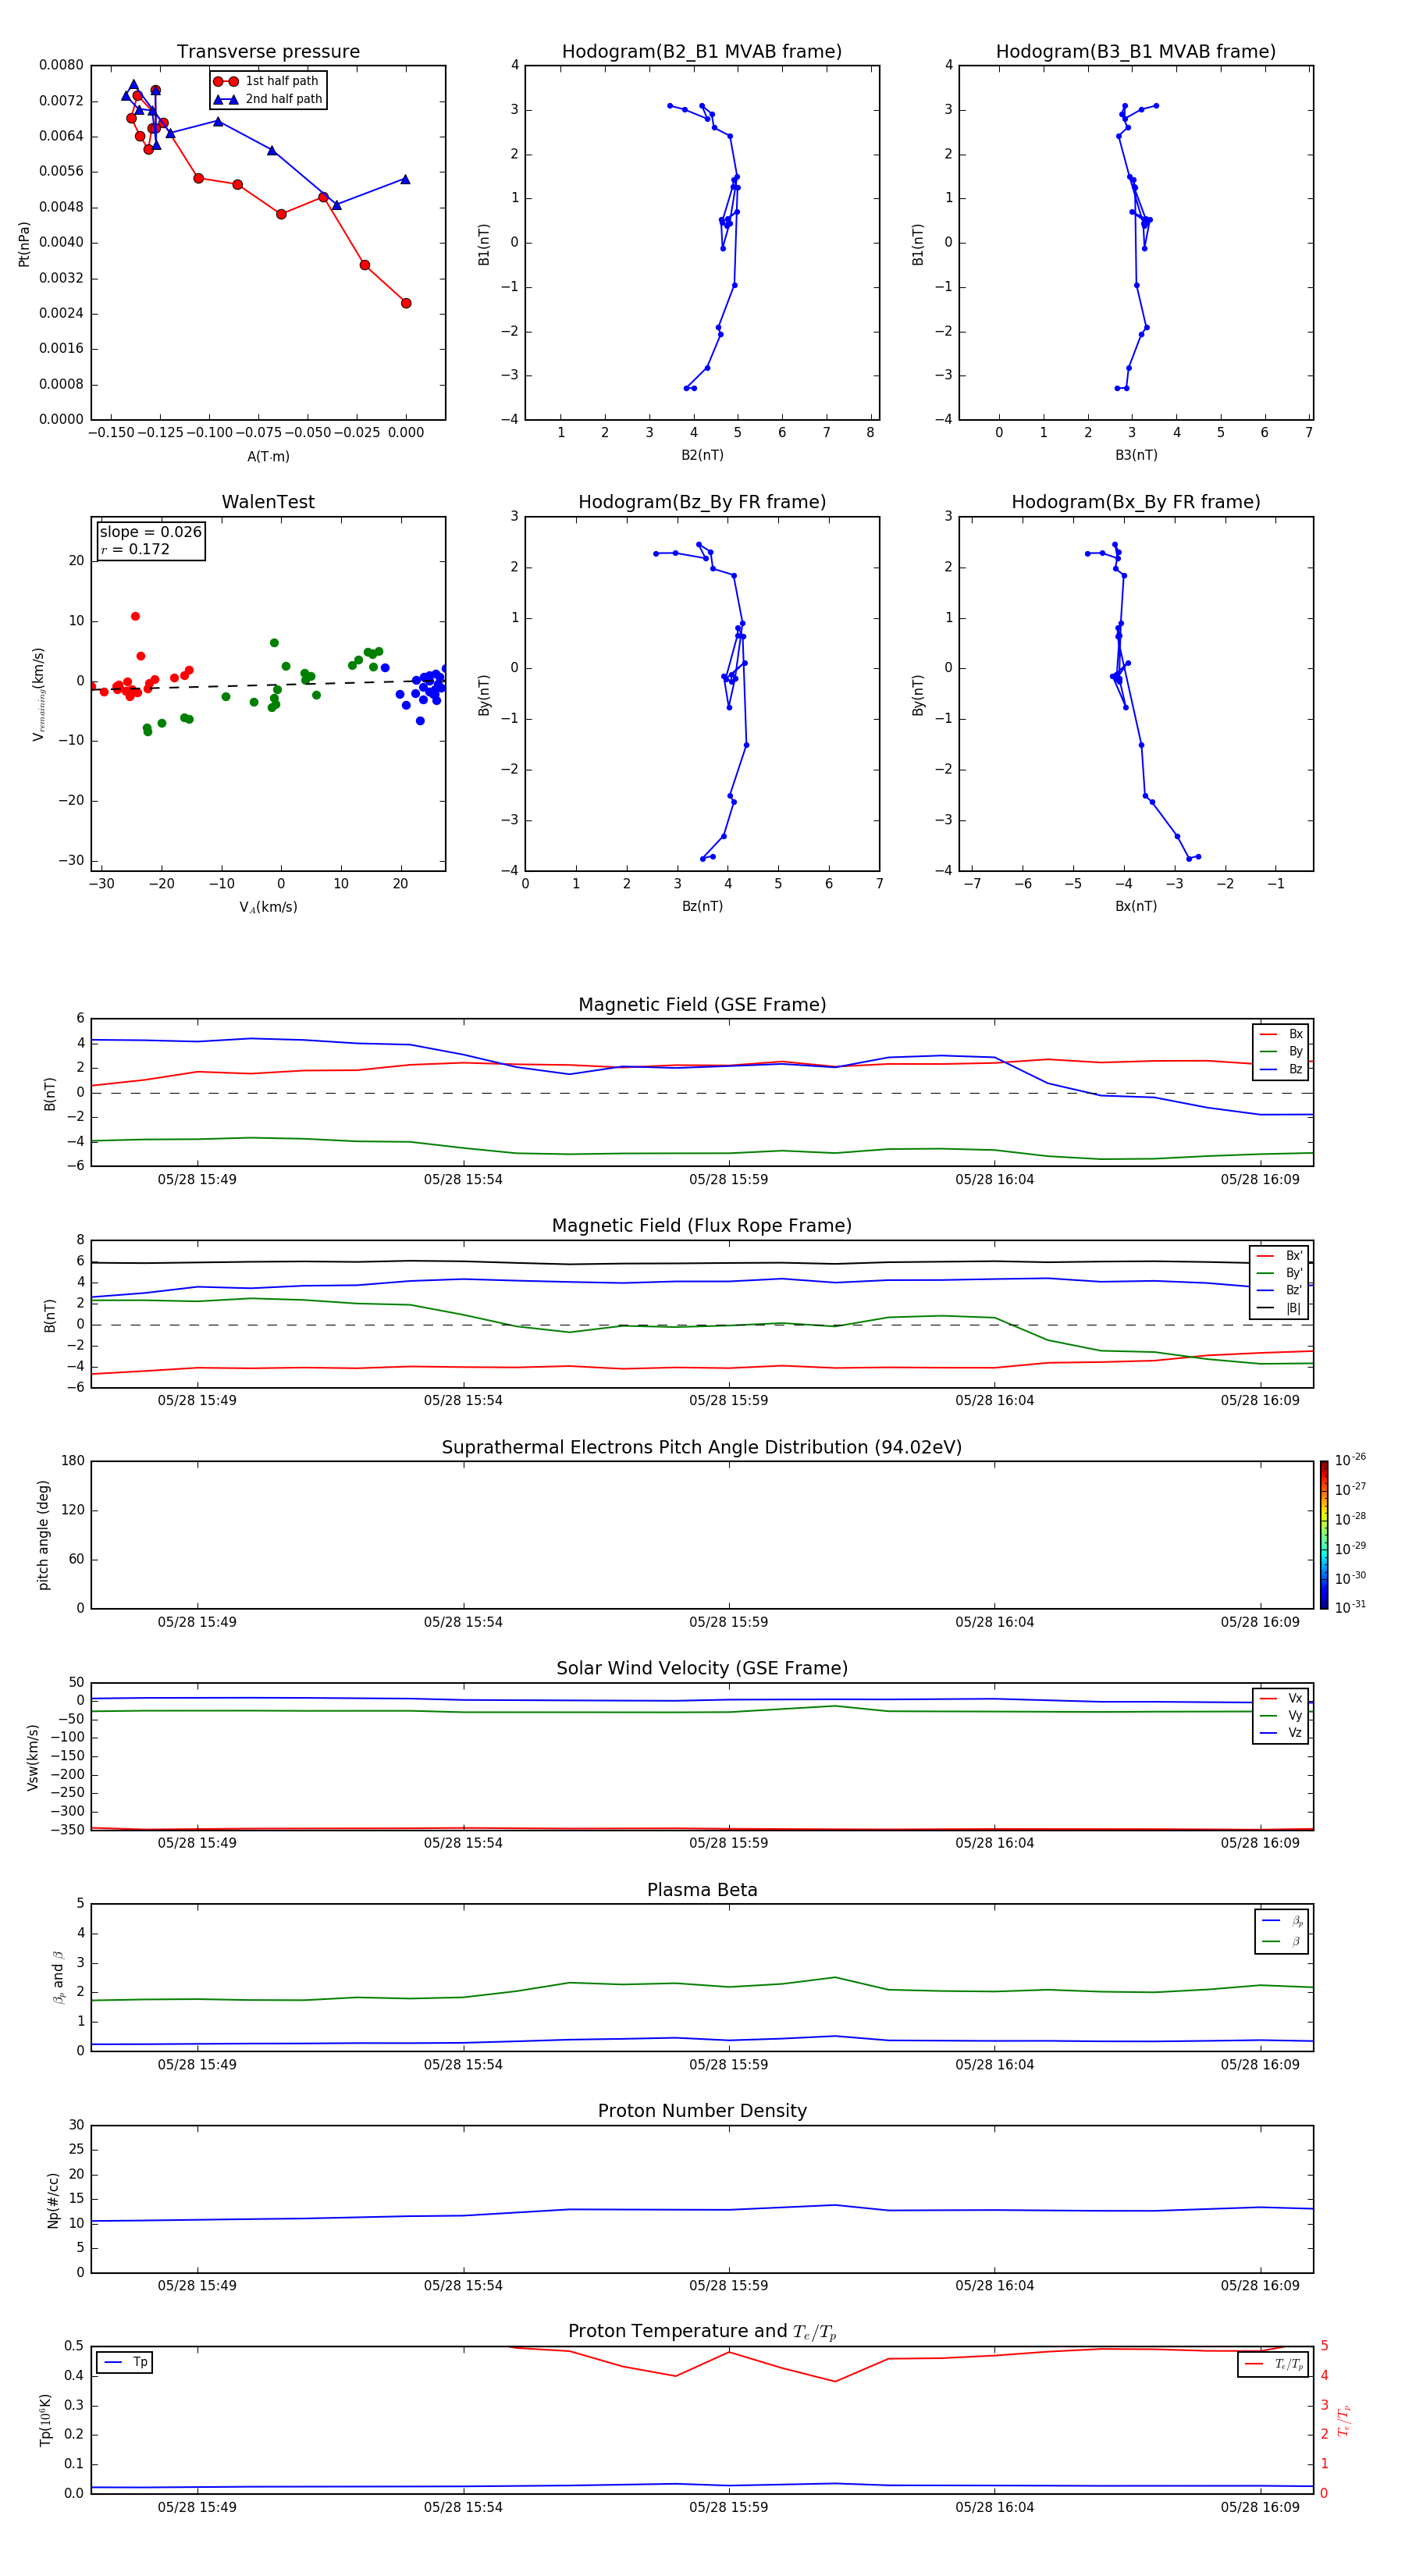Click the 'B3(nT)' x-axis label
1405x2576 pixels.
coord(1136,455)
